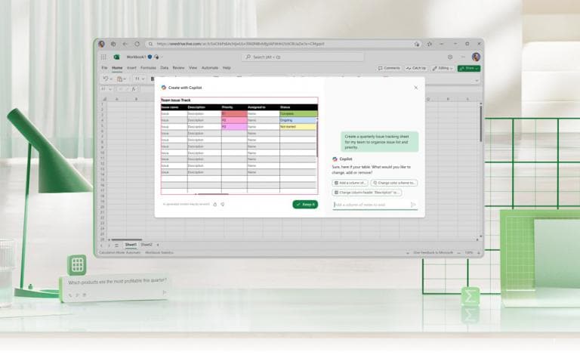Click the thumbs down feedback icon

(223, 204)
